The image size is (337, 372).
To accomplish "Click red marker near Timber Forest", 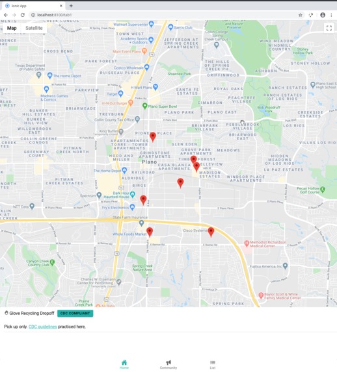I will pyautogui.click(x=194, y=160).
